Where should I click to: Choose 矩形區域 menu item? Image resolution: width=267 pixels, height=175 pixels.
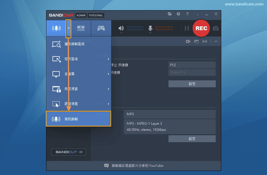pos(79,59)
